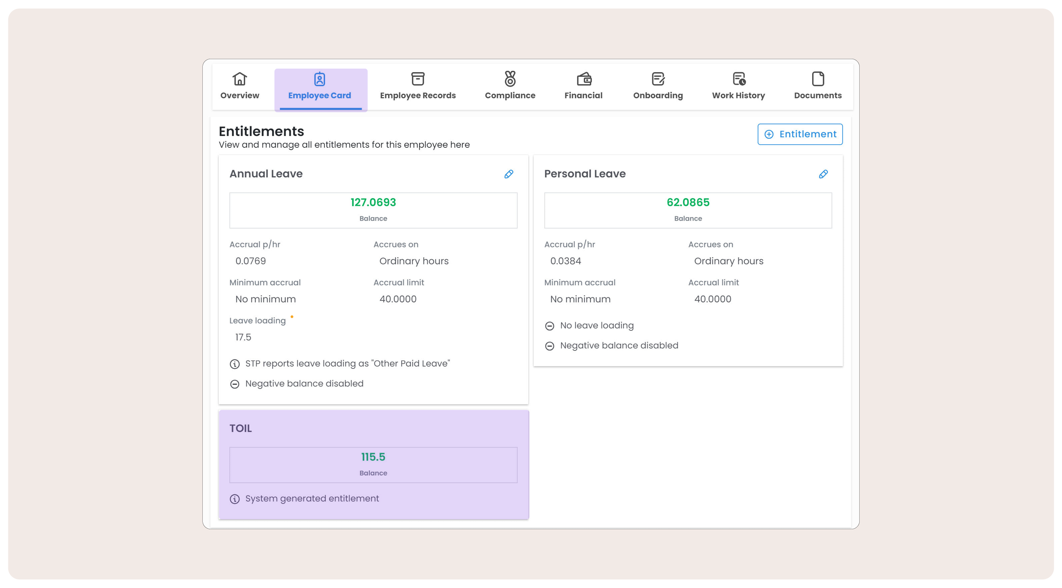1062x588 pixels.
Task: Click the Documents page icon
Action: pyautogui.click(x=818, y=79)
